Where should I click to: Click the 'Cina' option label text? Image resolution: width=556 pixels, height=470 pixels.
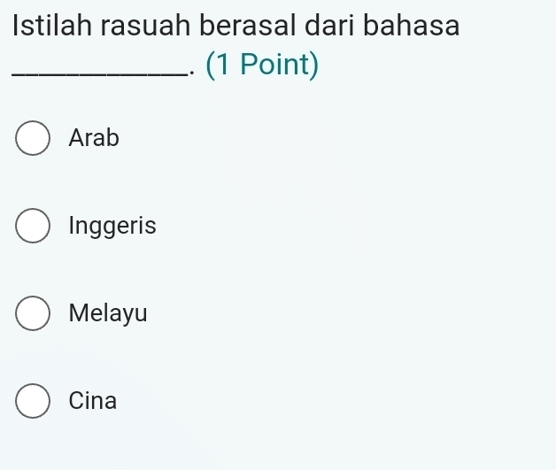point(93,401)
